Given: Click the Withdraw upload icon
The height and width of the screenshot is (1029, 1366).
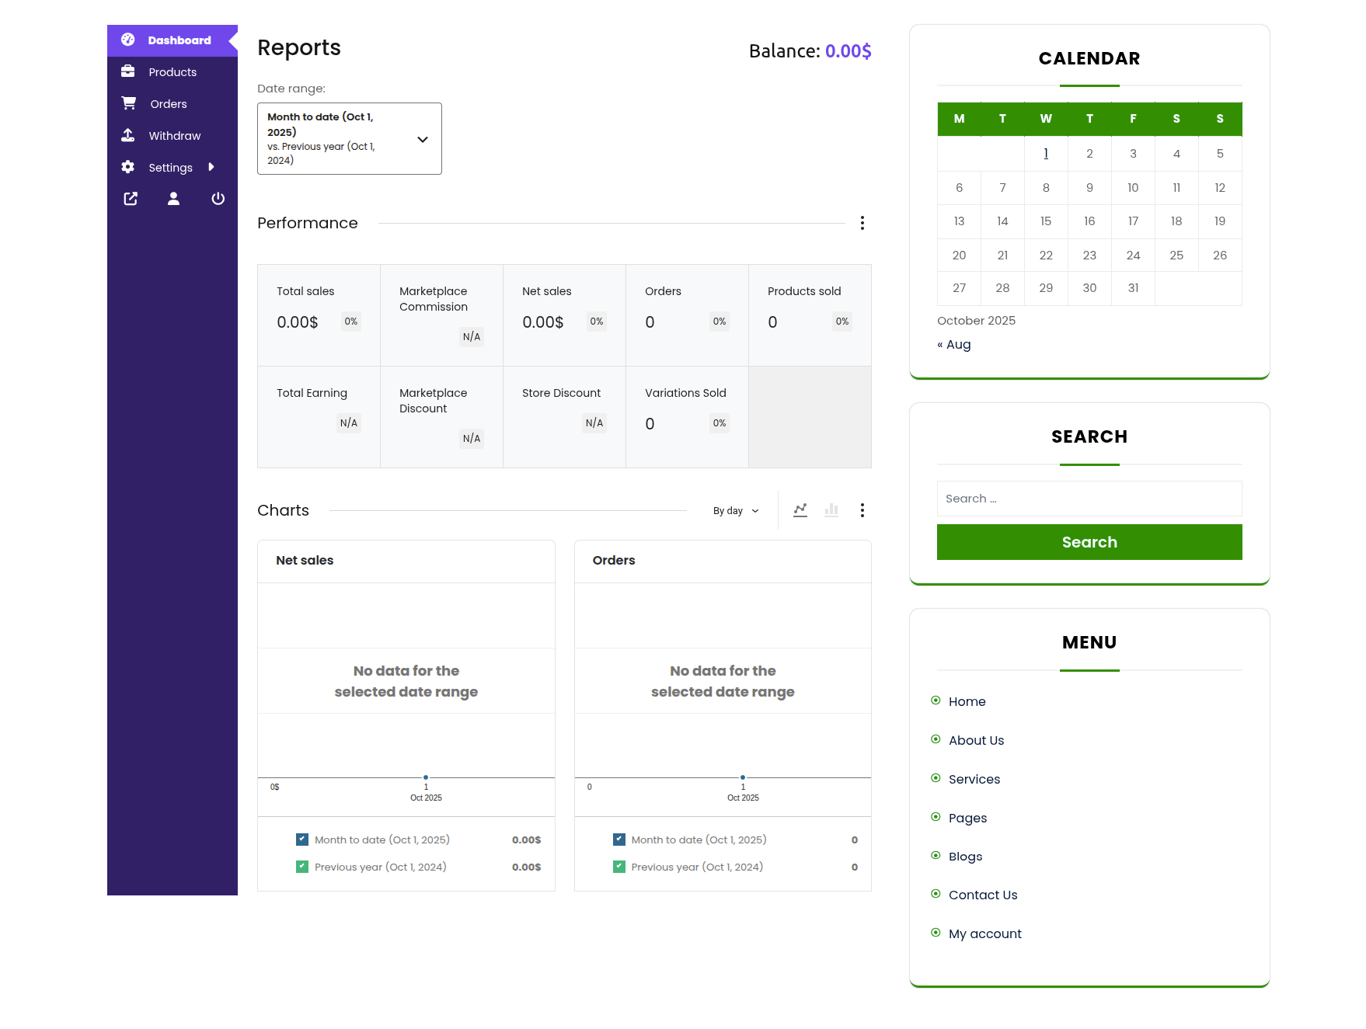Looking at the screenshot, I should point(128,136).
